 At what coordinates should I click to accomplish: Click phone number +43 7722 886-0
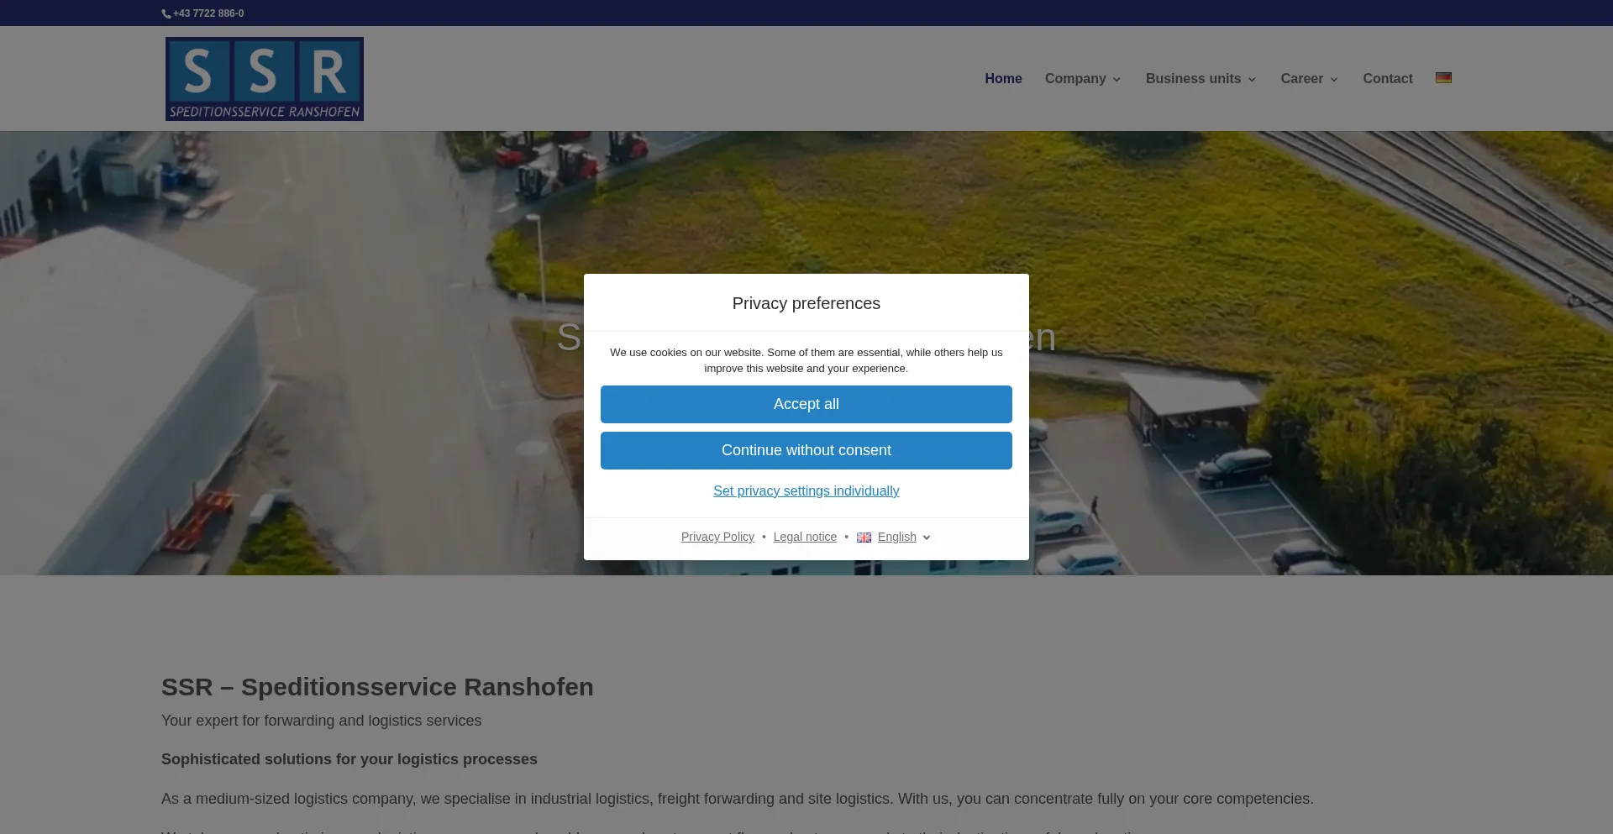coord(208,13)
